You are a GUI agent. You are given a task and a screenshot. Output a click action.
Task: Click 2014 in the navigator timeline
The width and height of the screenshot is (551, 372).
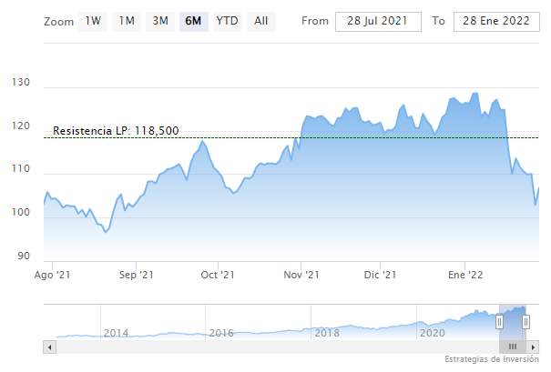pyautogui.click(x=116, y=333)
